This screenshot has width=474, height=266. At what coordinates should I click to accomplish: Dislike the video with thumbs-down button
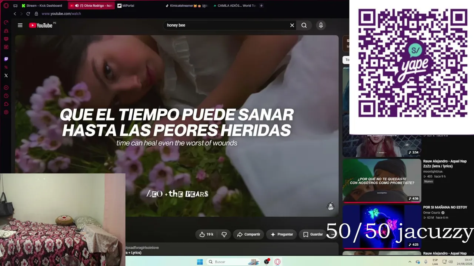click(x=224, y=234)
